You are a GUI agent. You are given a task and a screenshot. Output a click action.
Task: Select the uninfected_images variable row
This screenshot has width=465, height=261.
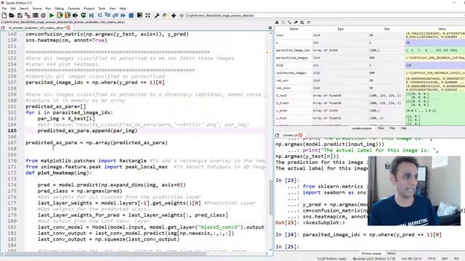pyautogui.click(x=370, y=72)
